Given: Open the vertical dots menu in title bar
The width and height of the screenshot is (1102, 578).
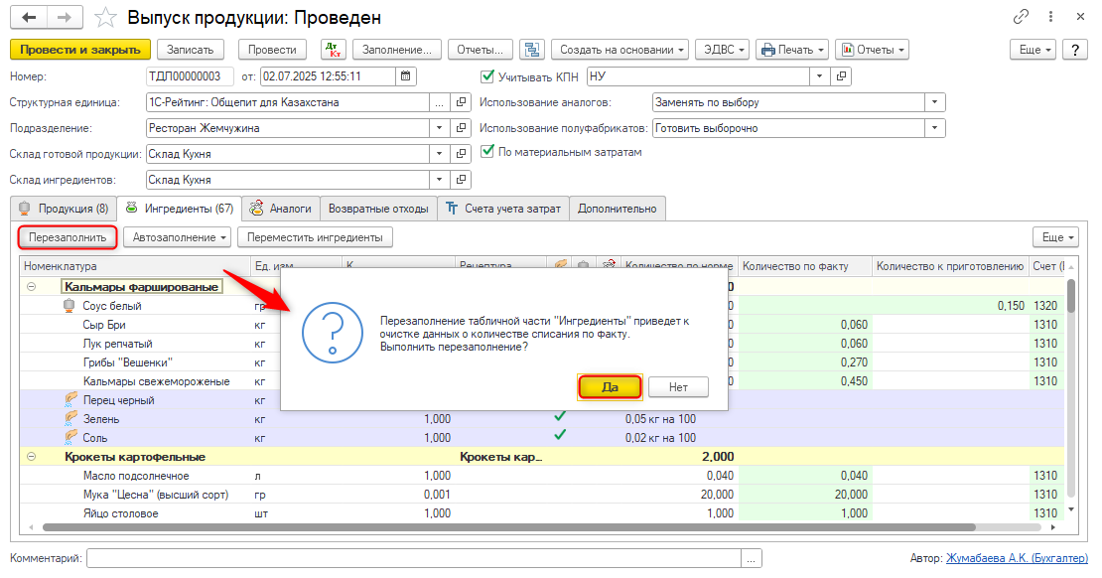Looking at the screenshot, I should coord(1050,16).
